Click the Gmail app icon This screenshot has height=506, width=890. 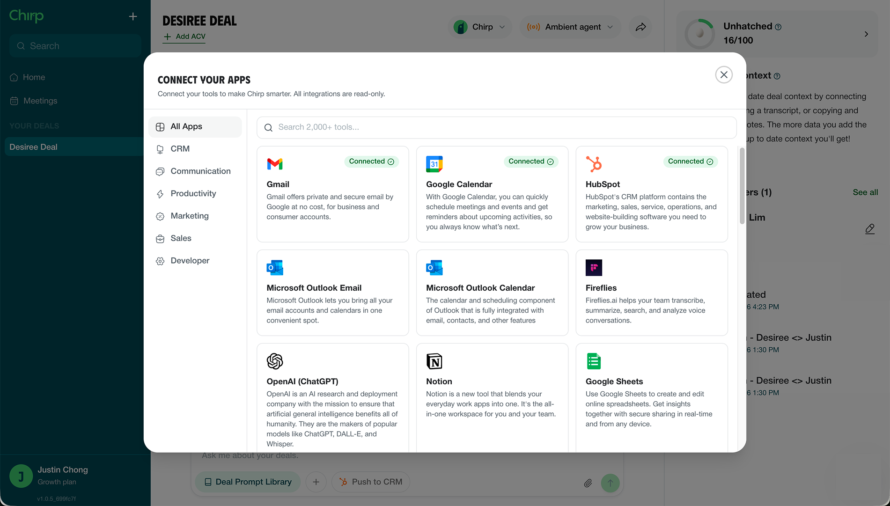275,164
